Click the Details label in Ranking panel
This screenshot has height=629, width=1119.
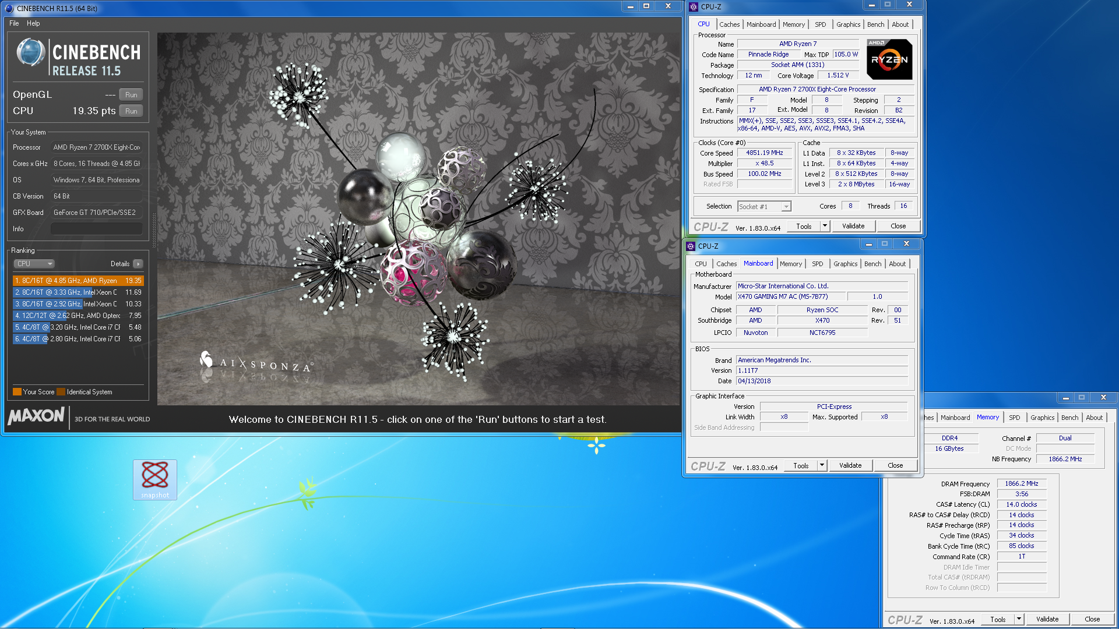tap(120, 264)
